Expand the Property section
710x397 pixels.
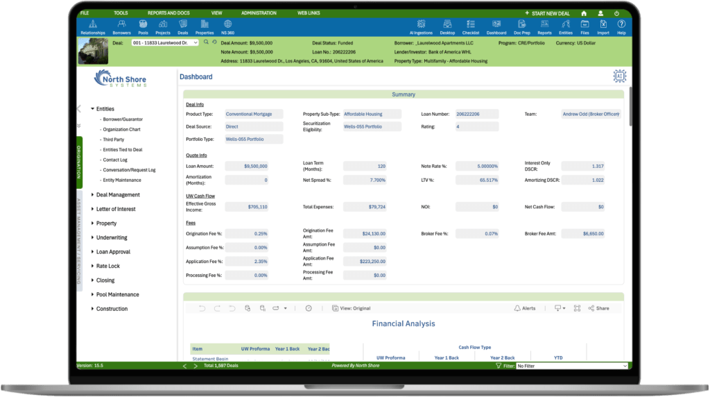(x=92, y=223)
